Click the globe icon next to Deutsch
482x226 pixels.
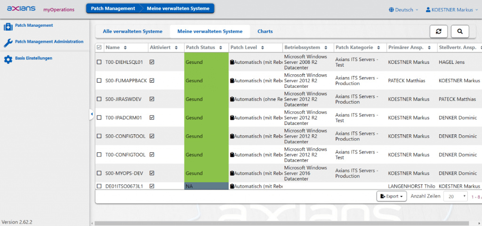[391, 9]
